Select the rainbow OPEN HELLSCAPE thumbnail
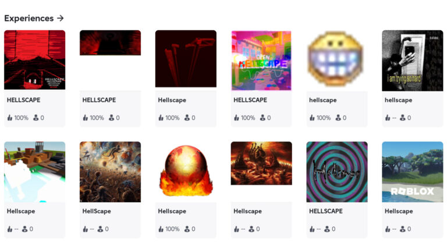This screenshot has height=250, width=447. 261,60
